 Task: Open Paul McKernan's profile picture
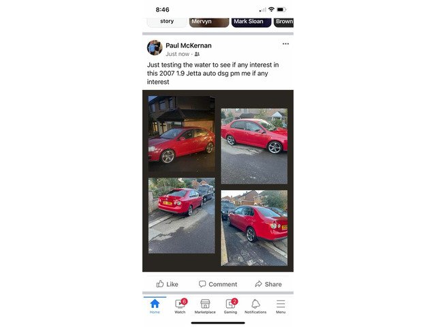tap(155, 48)
